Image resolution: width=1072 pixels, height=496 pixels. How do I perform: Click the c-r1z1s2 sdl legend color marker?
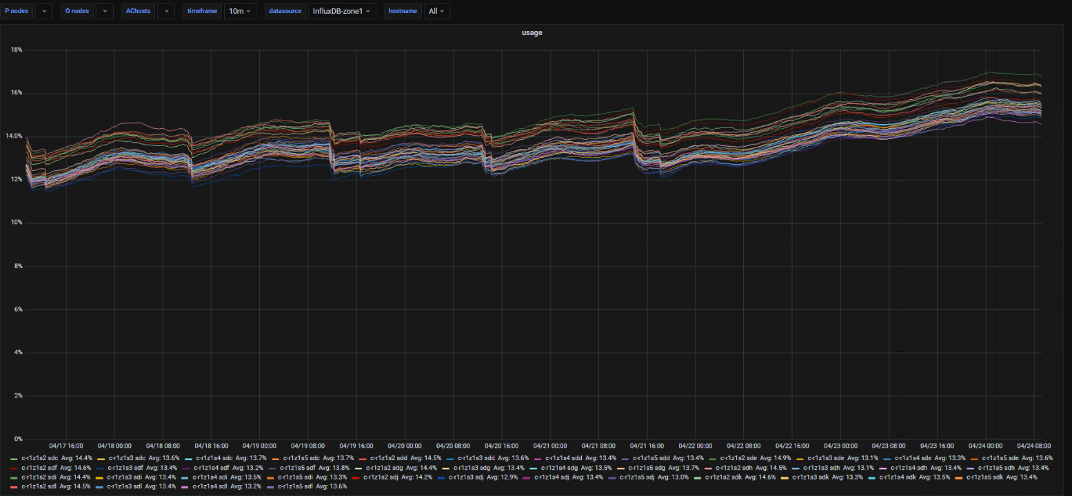click(x=14, y=486)
